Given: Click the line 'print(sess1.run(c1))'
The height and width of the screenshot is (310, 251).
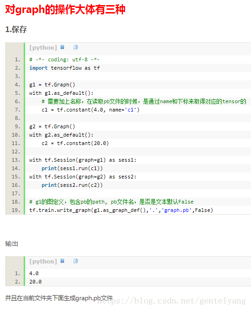Looking at the screenshot, I should point(72,168).
